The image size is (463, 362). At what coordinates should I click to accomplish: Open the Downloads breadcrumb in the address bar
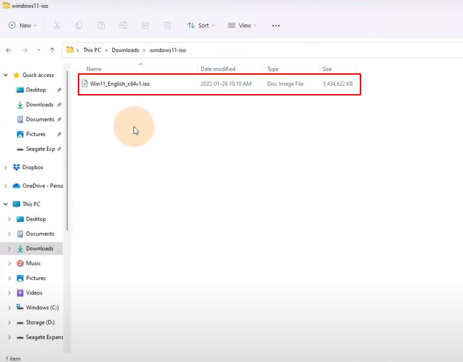click(x=125, y=50)
